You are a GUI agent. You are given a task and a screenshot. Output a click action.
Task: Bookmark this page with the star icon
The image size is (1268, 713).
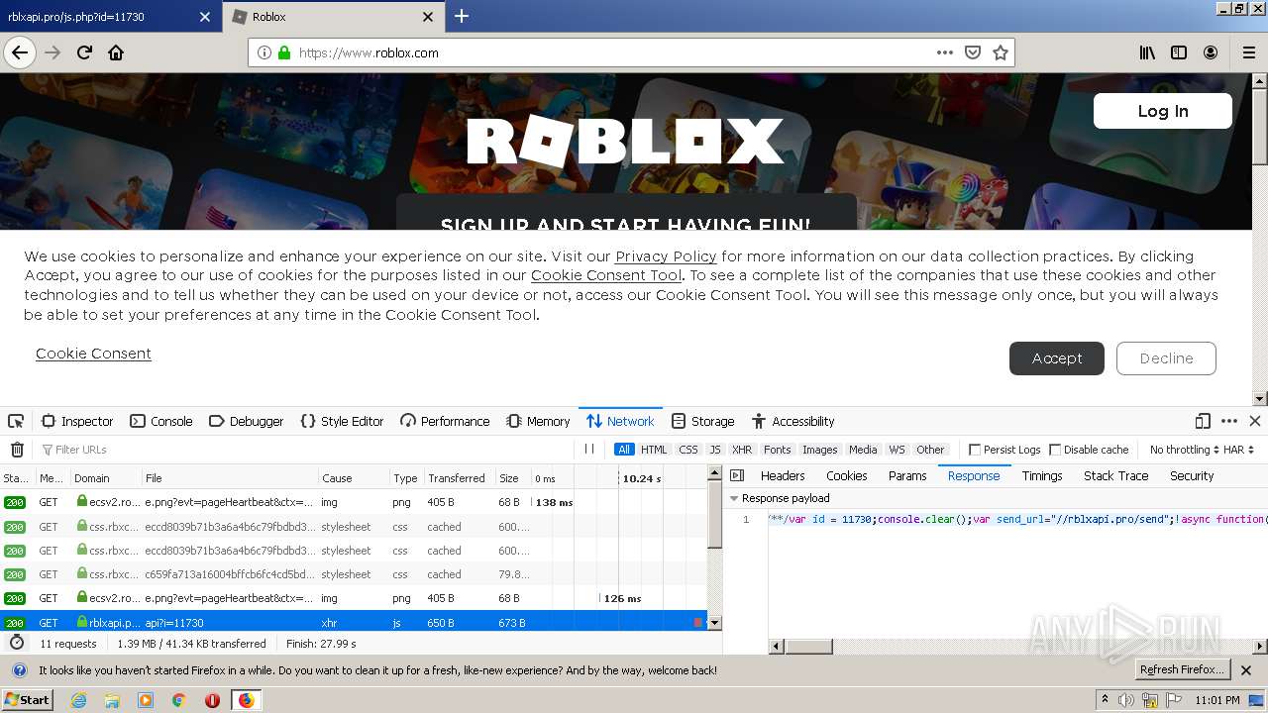[x=1001, y=52]
